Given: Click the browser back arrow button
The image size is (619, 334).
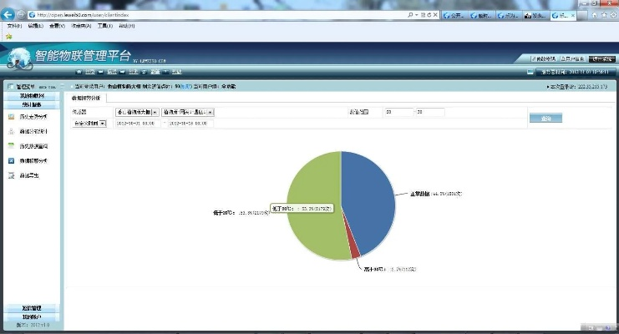Looking at the screenshot, I should click(x=9, y=14).
